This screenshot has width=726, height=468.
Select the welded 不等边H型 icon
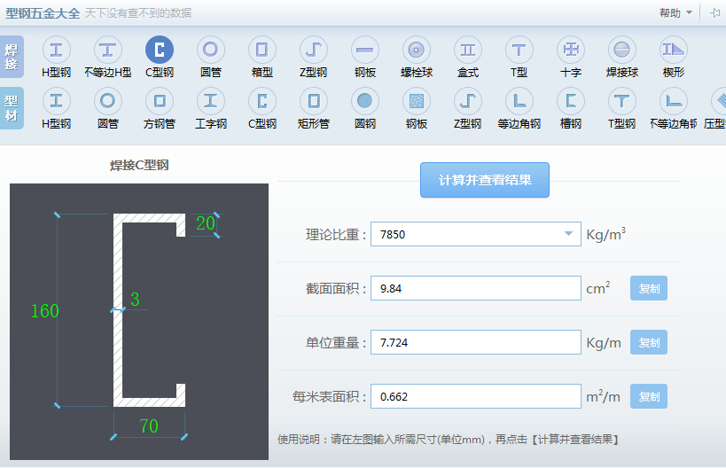[x=108, y=50]
